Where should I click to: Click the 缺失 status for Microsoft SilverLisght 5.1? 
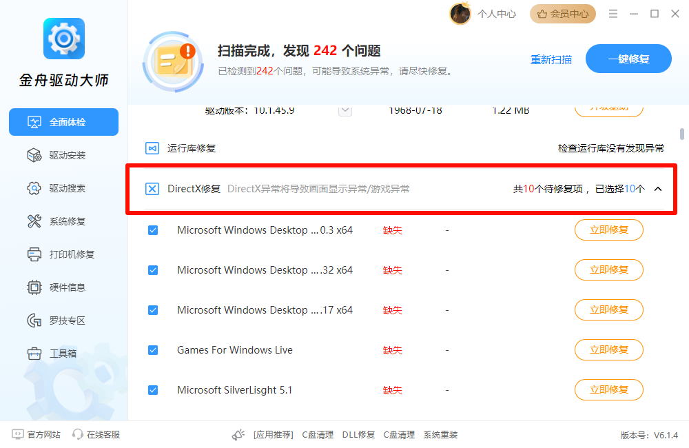click(393, 390)
